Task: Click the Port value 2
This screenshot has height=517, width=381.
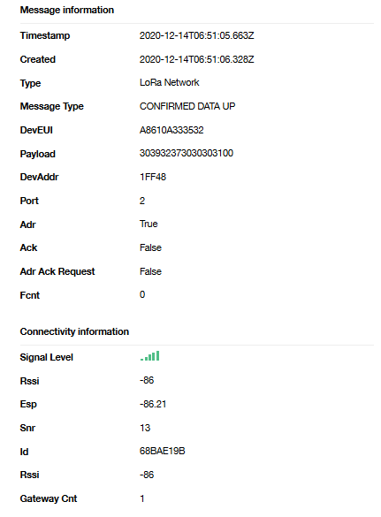Action: (142, 201)
